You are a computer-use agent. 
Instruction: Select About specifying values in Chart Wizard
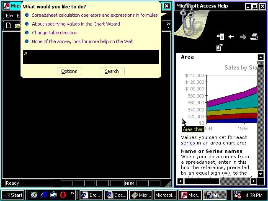tap(76, 24)
